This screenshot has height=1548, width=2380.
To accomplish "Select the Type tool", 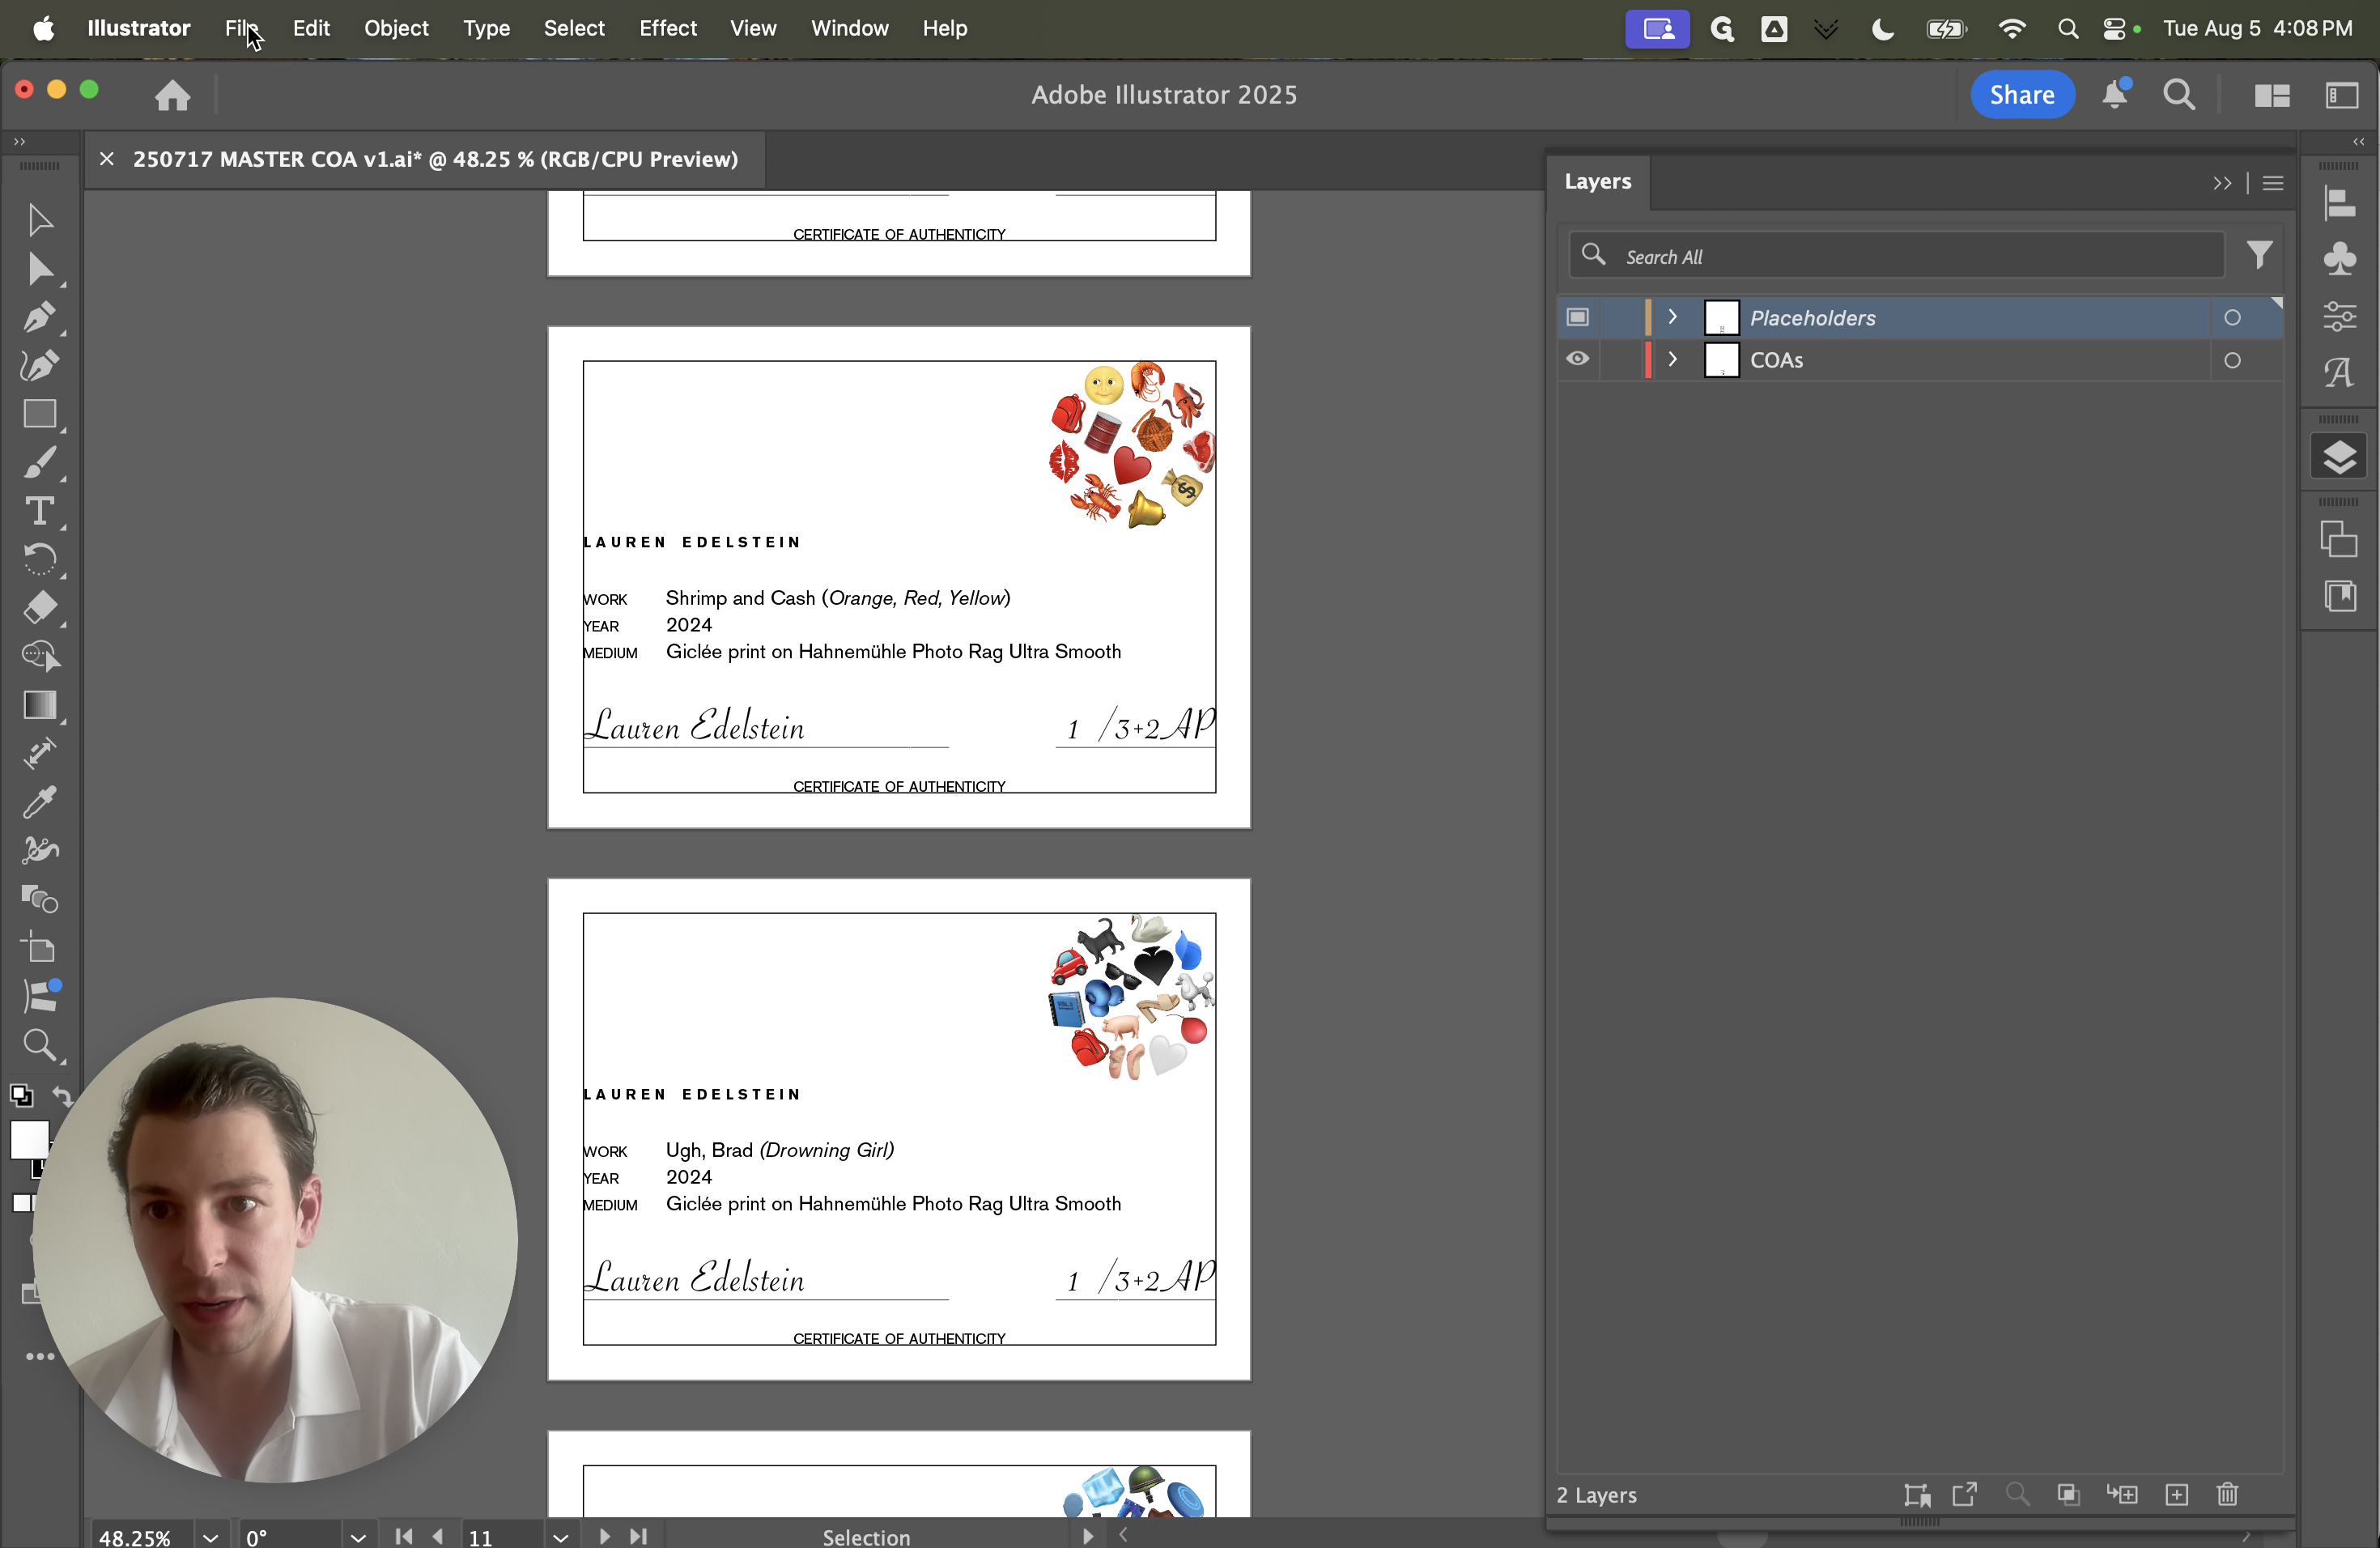I will point(40,511).
